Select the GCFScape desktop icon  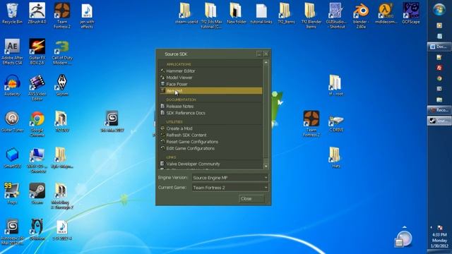[x=411, y=14]
